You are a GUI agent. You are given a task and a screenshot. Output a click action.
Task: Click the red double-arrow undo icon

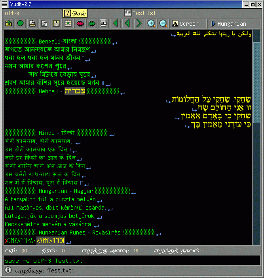point(80,24)
